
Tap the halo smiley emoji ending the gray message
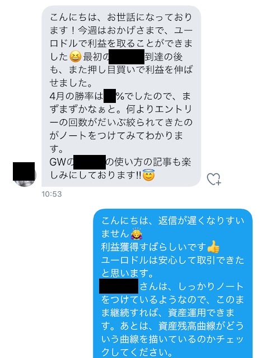[149, 175]
